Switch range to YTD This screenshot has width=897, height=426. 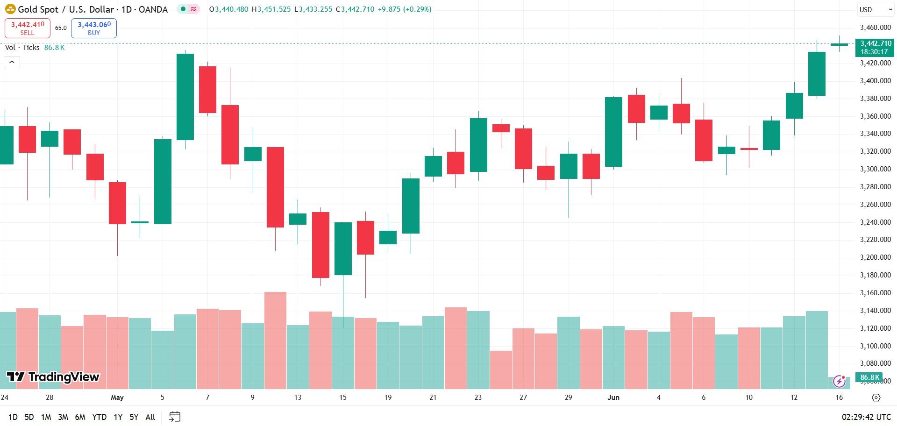coord(99,417)
